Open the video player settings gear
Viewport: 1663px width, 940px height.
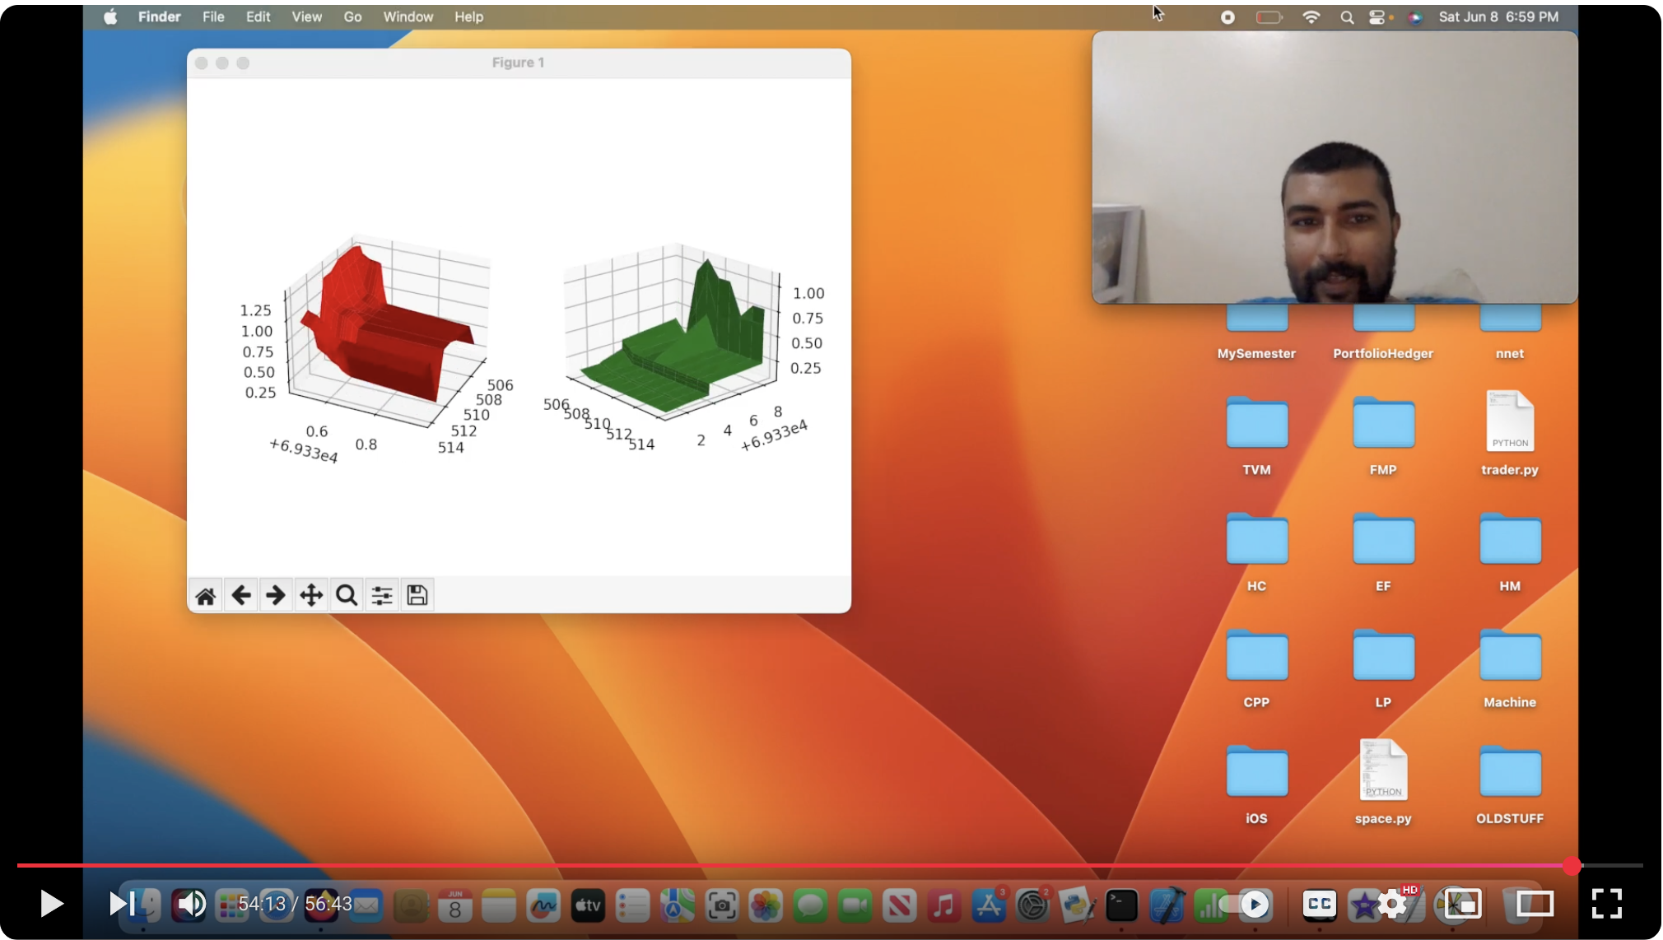point(1393,904)
